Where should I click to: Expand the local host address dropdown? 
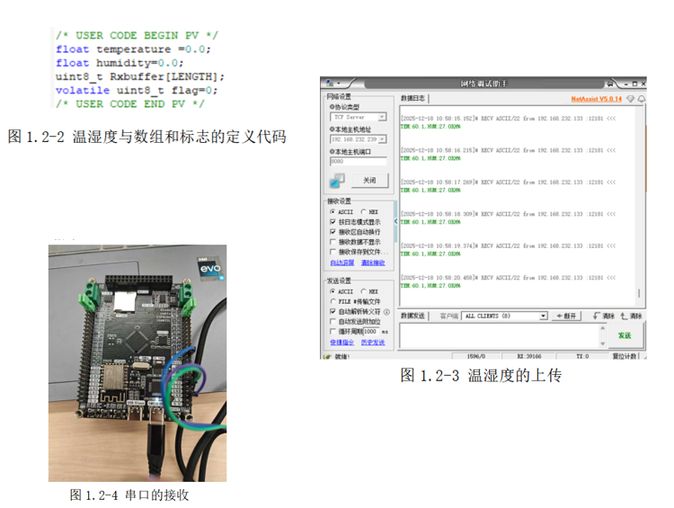pyautogui.click(x=382, y=139)
